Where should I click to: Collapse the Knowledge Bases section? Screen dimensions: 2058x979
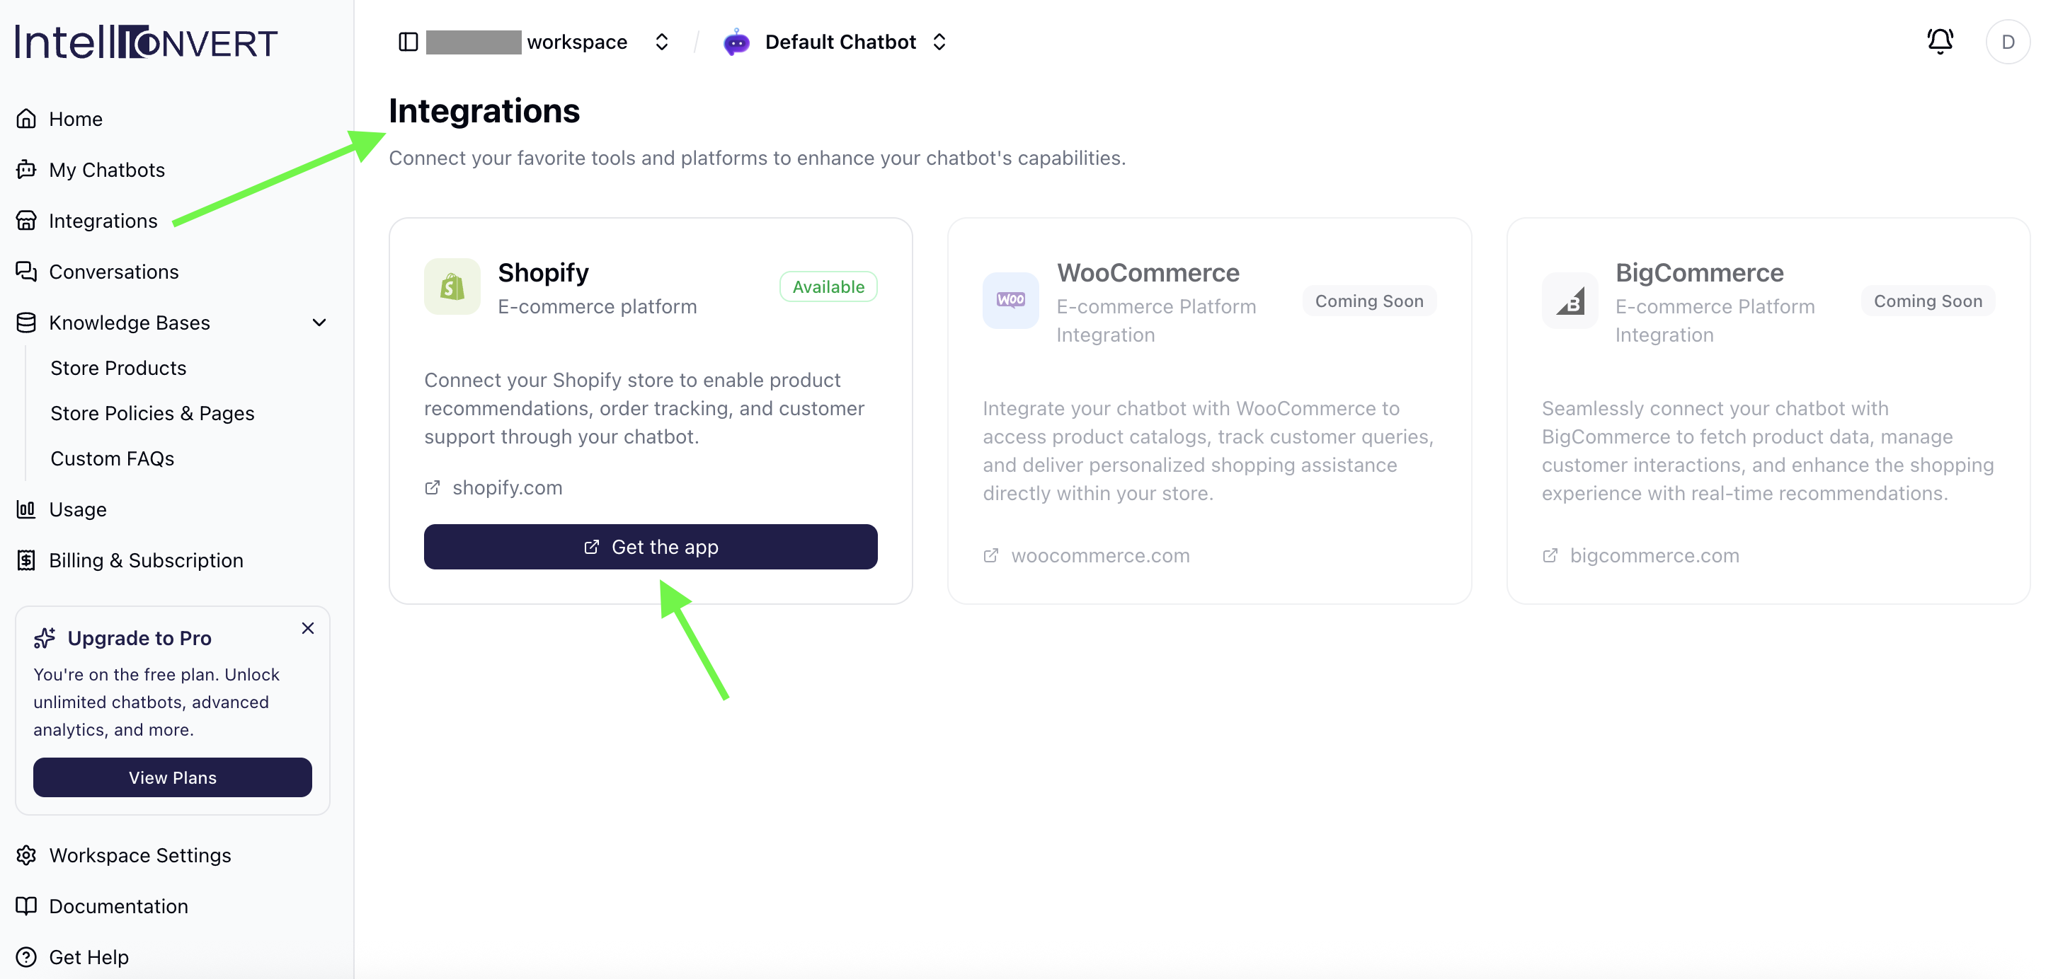coord(319,323)
